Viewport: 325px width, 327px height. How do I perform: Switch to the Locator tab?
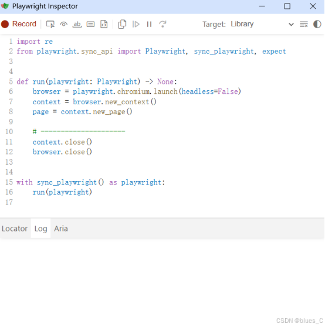[x=15, y=229]
